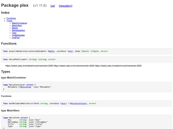Image resolution: width=173 pixels, height=129 pixels.
Task: Open the [up] link in header
Action: click(53, 6)
